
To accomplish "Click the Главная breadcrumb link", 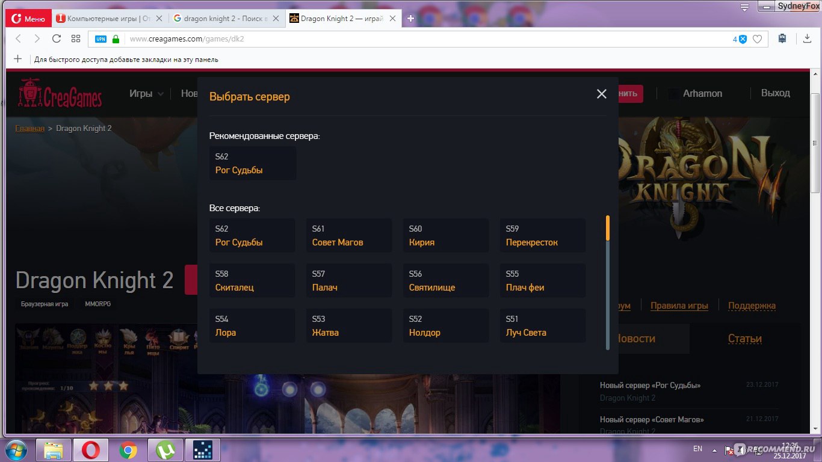I will [x=29, y=128].
